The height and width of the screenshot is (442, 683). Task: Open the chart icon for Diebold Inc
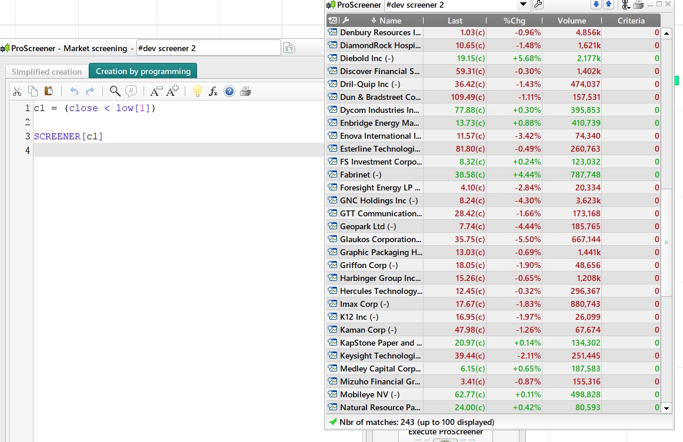coord(333,58)
